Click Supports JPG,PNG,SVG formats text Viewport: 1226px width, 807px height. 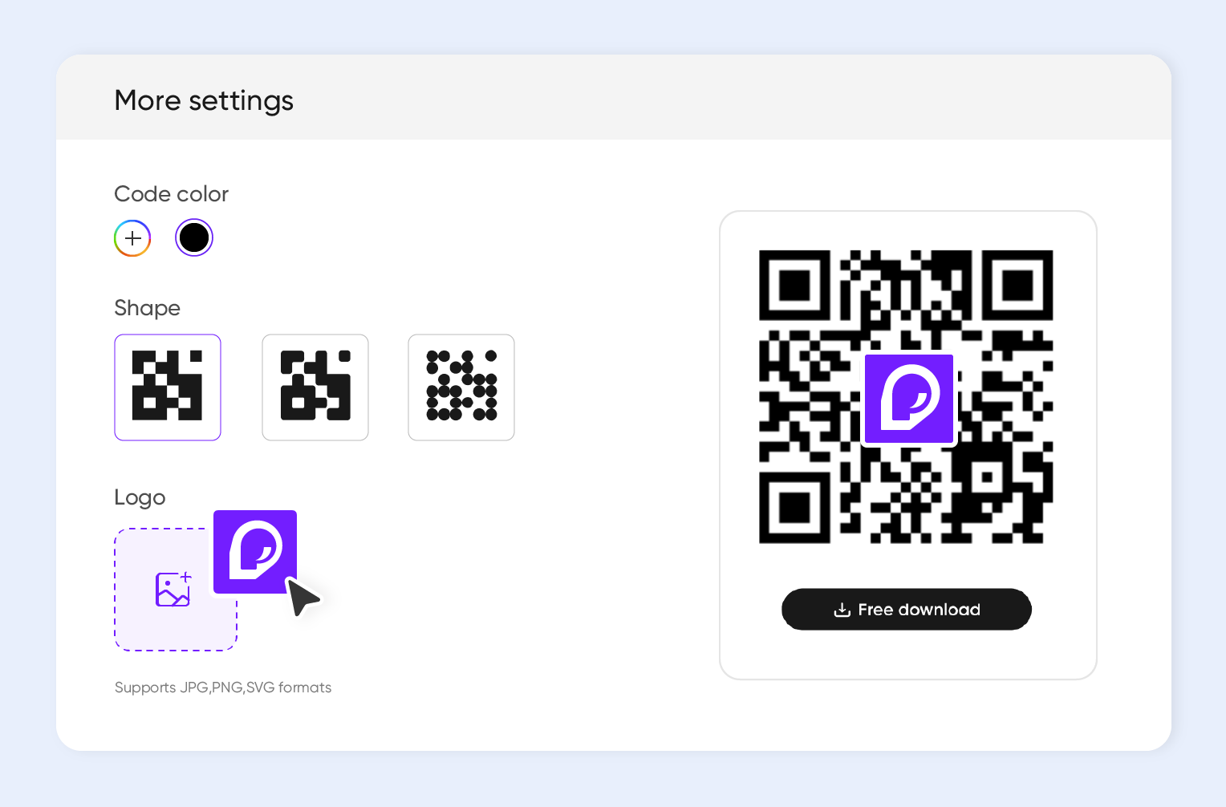pos(223,687)
